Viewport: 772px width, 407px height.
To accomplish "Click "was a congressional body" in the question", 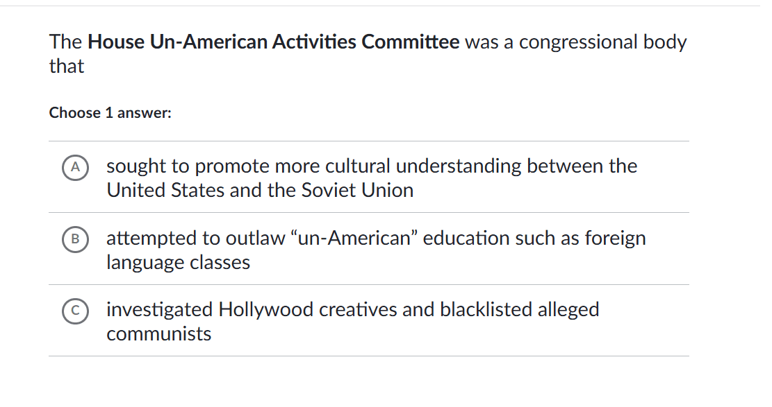I will click(575, 42).
